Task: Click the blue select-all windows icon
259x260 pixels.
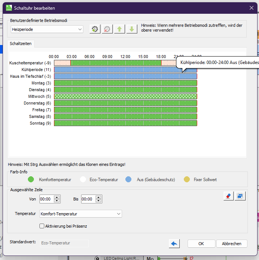Action: click(x=240, y=196)
